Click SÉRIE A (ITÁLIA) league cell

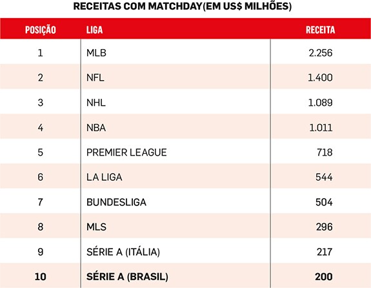click(x=123, y=252)
